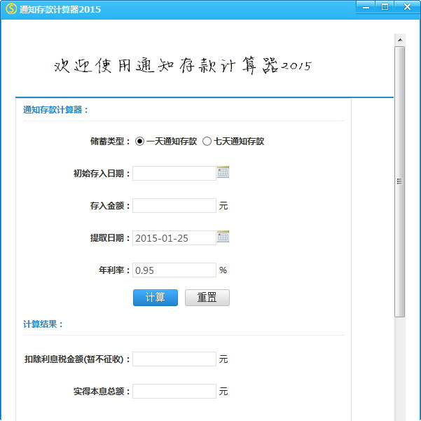Click the 储蓄类型： label

click(110, 142)
